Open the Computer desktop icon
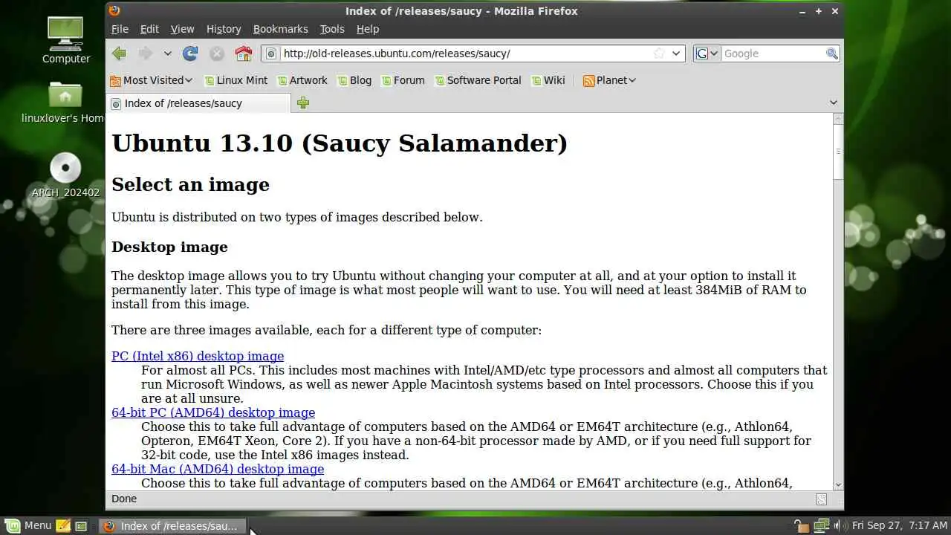 [x=65, y=39]
